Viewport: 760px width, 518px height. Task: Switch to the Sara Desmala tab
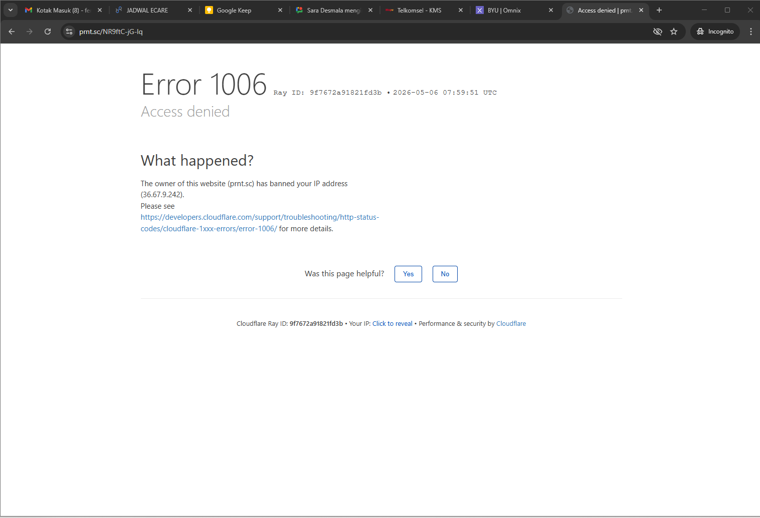click(334, 10)
